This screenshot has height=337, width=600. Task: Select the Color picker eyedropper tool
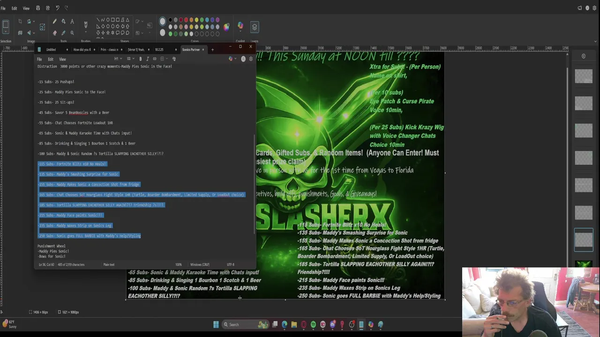(63, 33)
